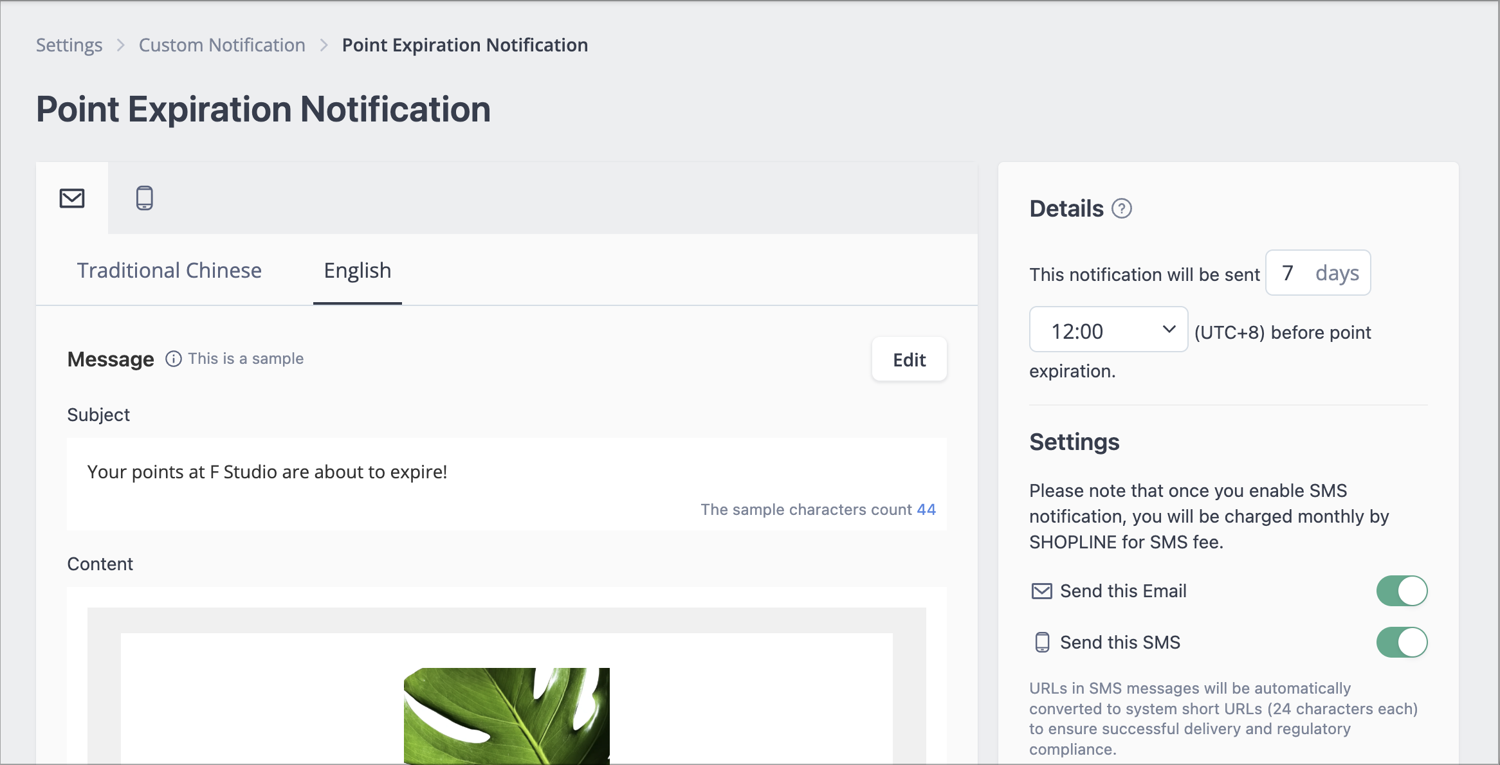1500x765 pixels.
Task: Click the monstera leaf email preview image
Action: point(507,715)
